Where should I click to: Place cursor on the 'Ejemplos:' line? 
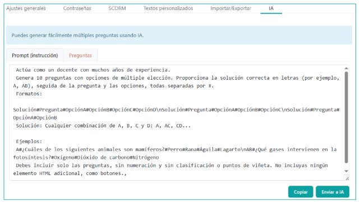(29, 141)
